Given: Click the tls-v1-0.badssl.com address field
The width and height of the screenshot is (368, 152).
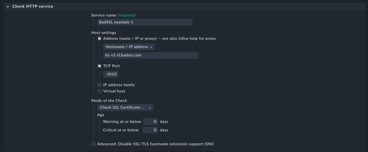Looking at the screenshot, I should [151, 55].
